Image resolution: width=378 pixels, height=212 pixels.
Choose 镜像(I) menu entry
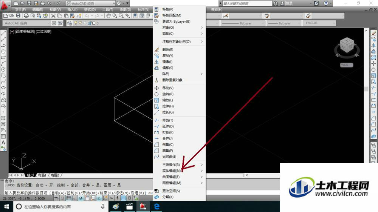click(x=179, y=62)
